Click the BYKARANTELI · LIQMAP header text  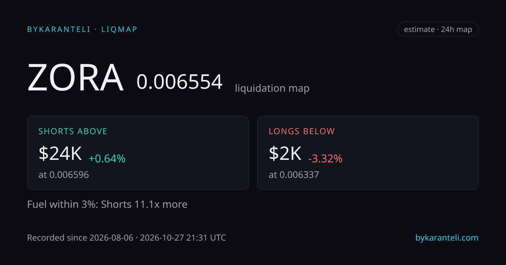click(82, 29)
